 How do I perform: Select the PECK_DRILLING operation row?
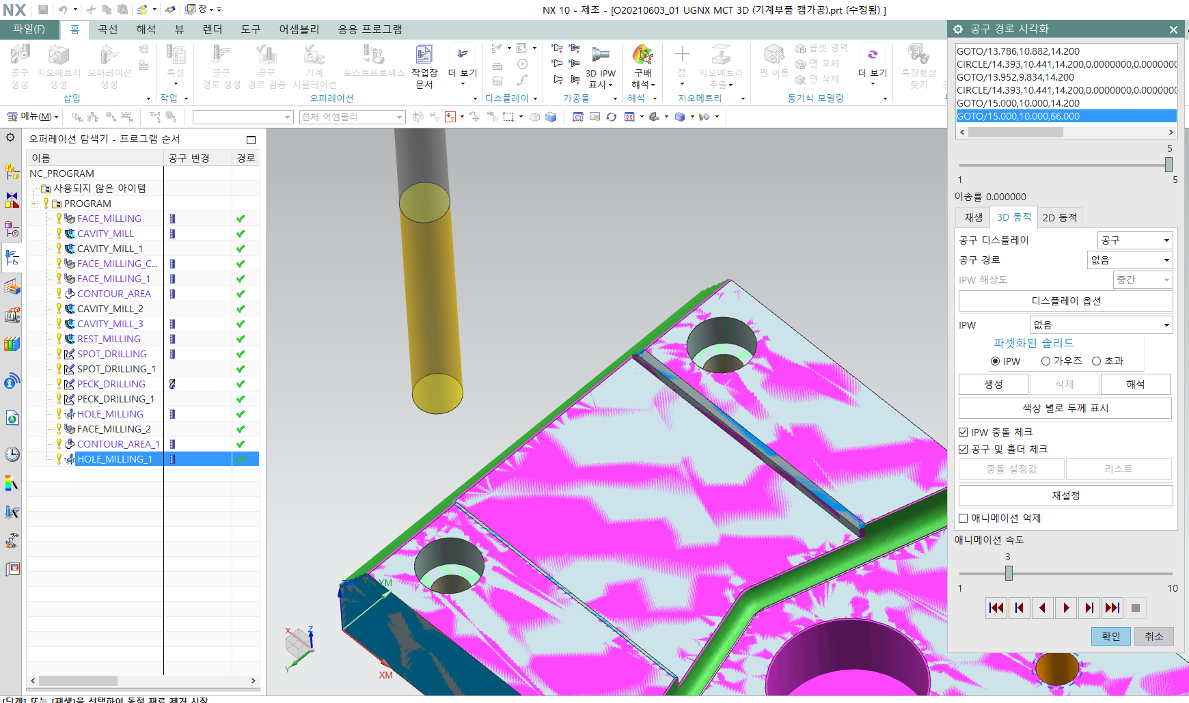click(142, 384)
